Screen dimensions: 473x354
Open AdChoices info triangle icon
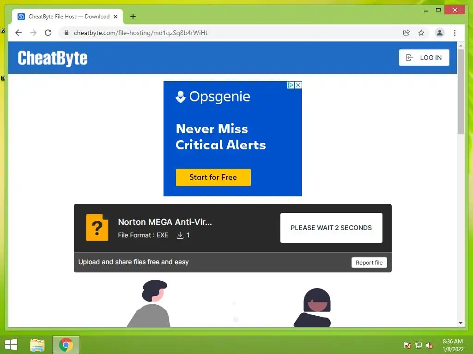[291, 85]
